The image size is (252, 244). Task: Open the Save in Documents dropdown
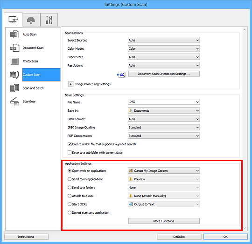click(164, 111)
